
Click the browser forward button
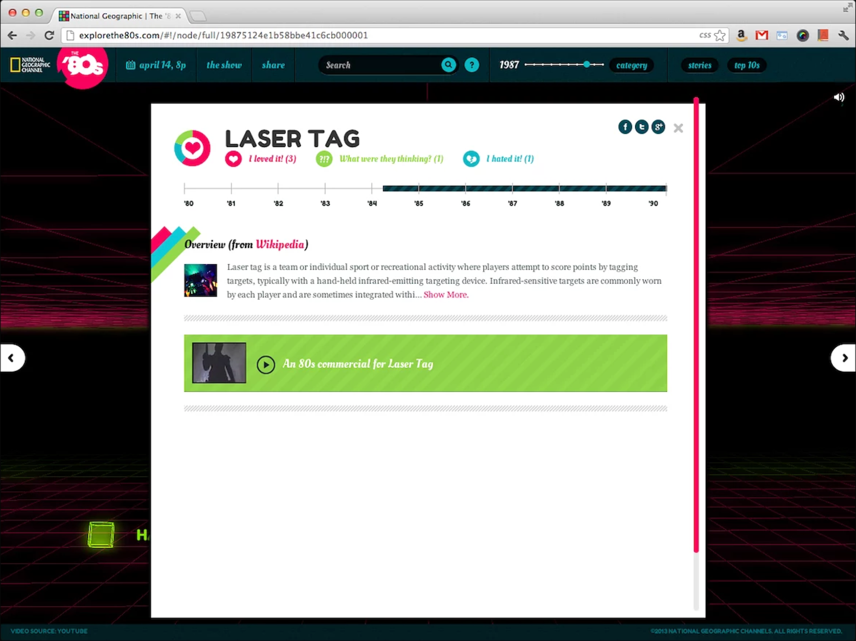(x=31, y=35)
